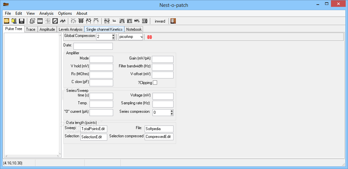Click the time (s) field
The width and height of the screenshot is (348, 169).
click(x=101, y=96)
